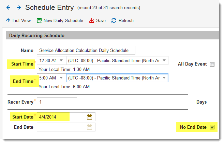
Task: Go to previous record with back arrow
Action: pos(9,7)
